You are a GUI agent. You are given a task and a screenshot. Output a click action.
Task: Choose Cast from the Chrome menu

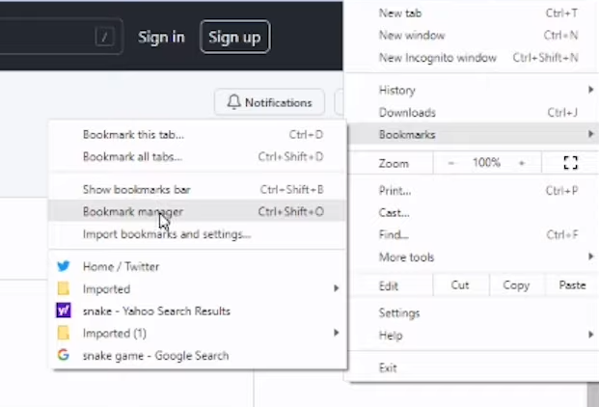[x=474, y=213]
